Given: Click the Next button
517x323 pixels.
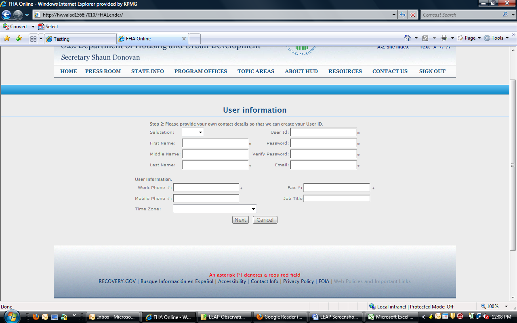Looking at the screenshot, I should point(240,220).
